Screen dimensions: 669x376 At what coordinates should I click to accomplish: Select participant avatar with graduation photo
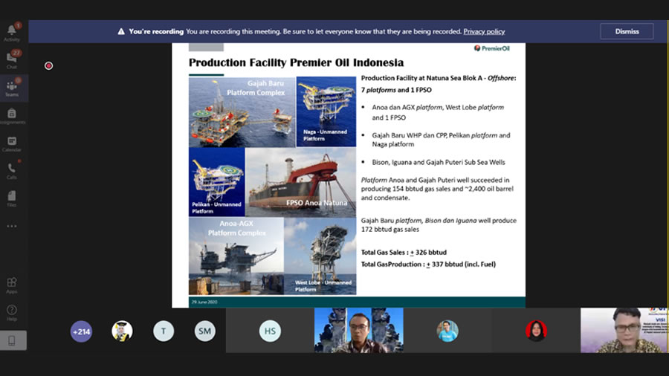[122, 331]
